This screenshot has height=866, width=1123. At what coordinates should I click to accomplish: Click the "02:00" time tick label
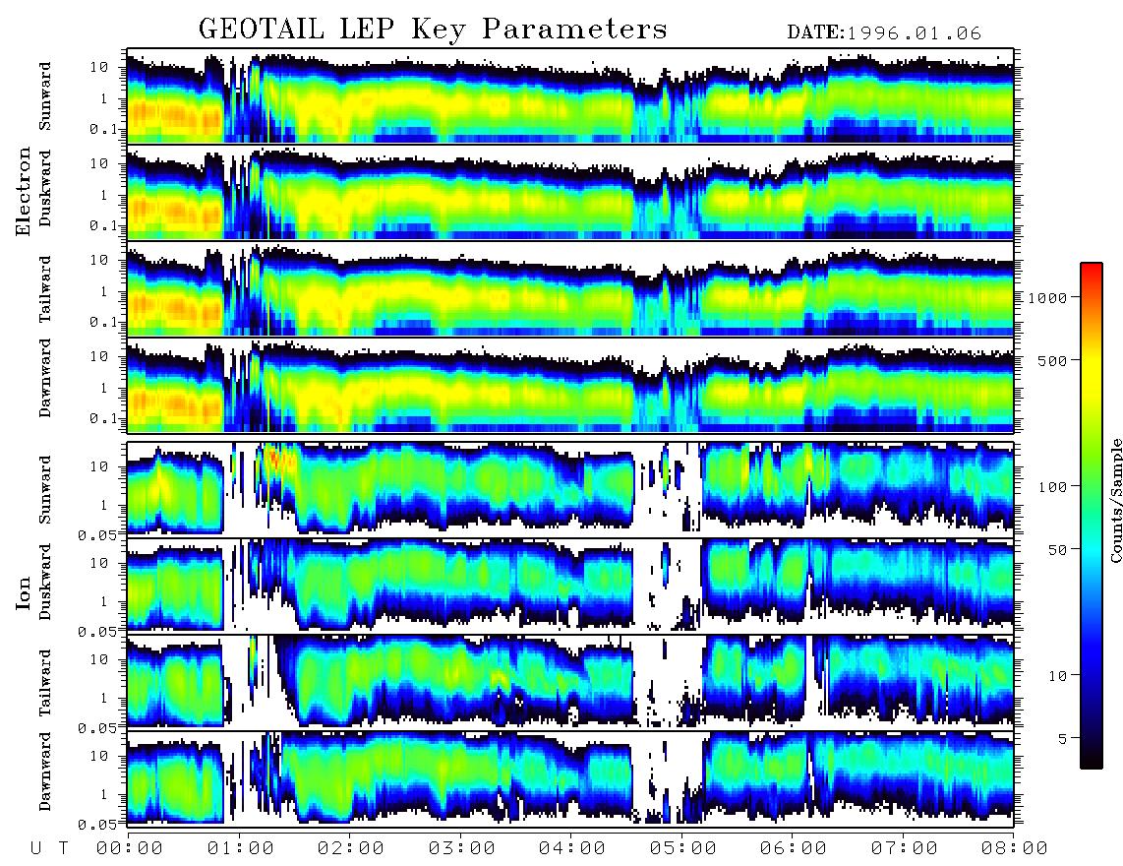pyautogui.click(x=351, y=848)
